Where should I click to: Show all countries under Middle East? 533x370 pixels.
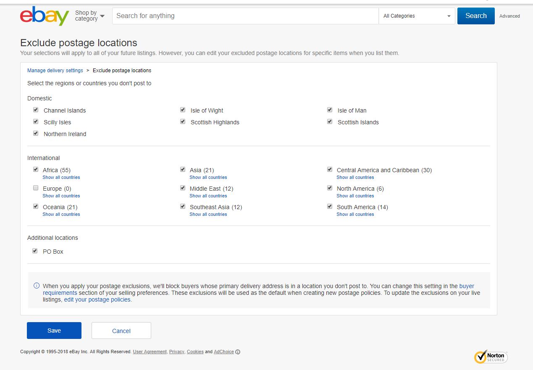click(x=208, y=196)
